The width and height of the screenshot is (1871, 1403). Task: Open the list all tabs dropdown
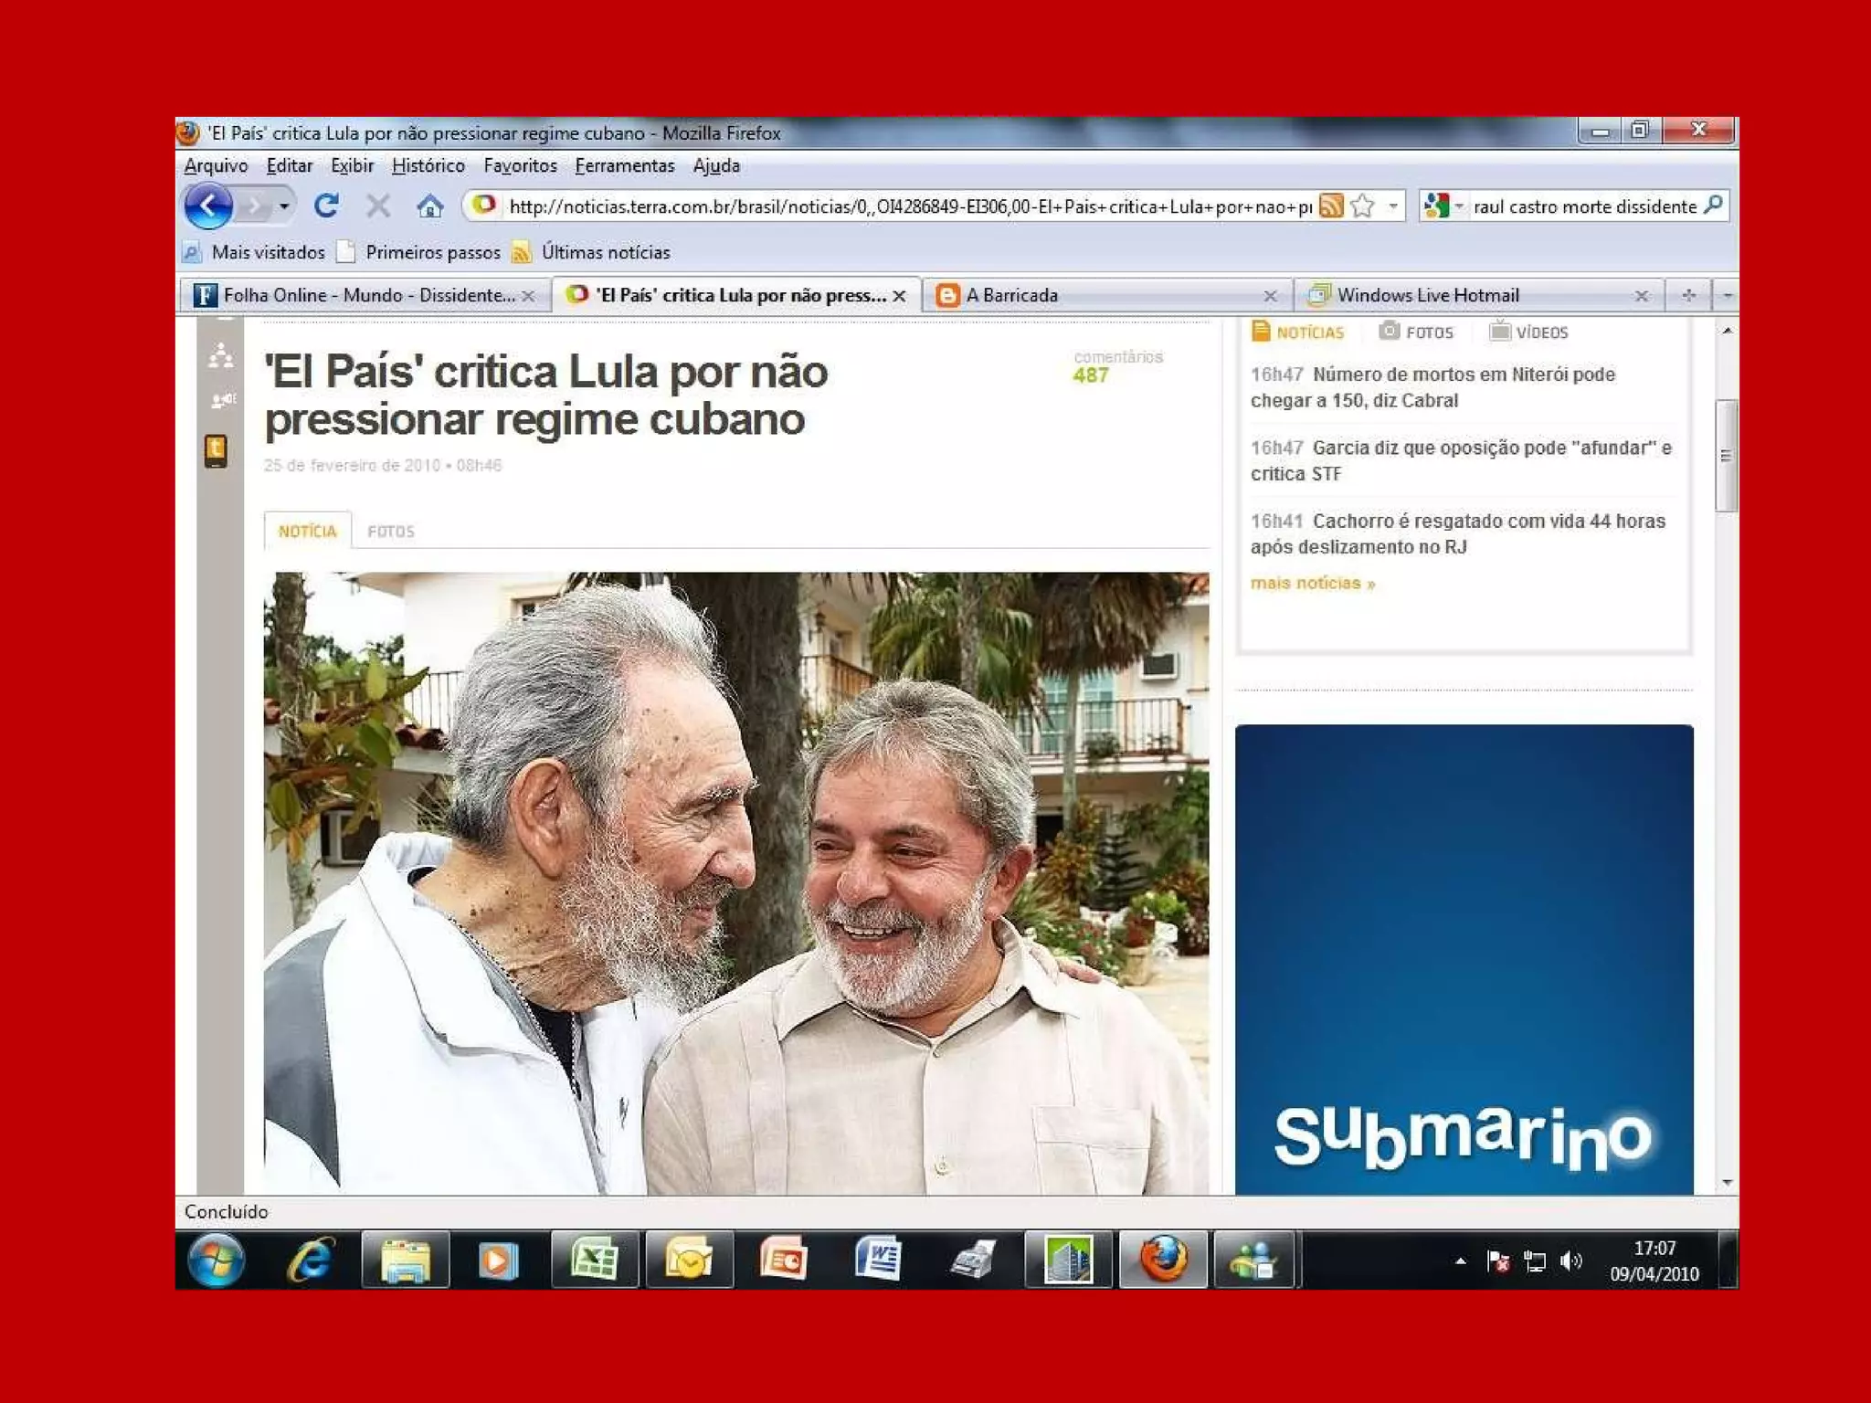pos(1727,295)
